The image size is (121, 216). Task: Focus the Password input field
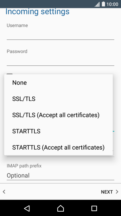click(60, 61)
